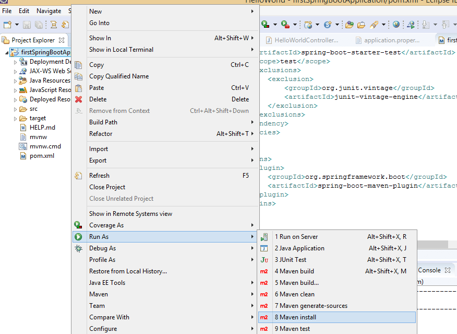Select the Deployed Resources node
The height and width of the screenshot is (334, 457).
[50, 99]
